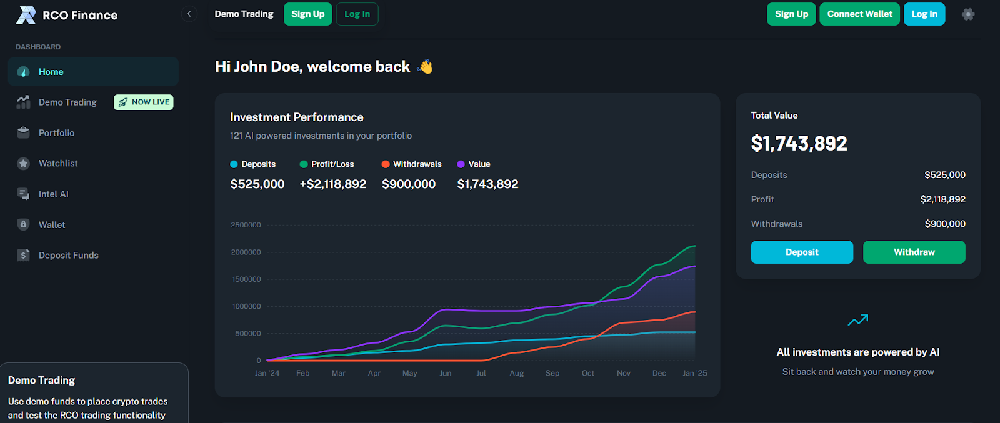1000x423 pixels.
Task: Click the Connect Wallet button
Action: (x=859, y=14)
